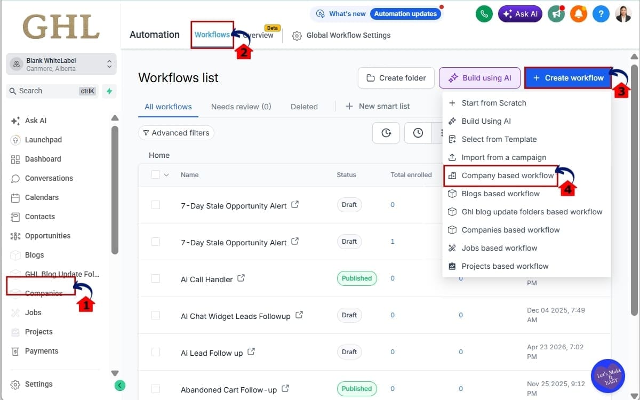Check the AI Call Handler row
The width and height of the screenshot is (640, 400).
(156, 278)
